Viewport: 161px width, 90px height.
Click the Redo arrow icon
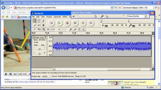pos(64,29)
